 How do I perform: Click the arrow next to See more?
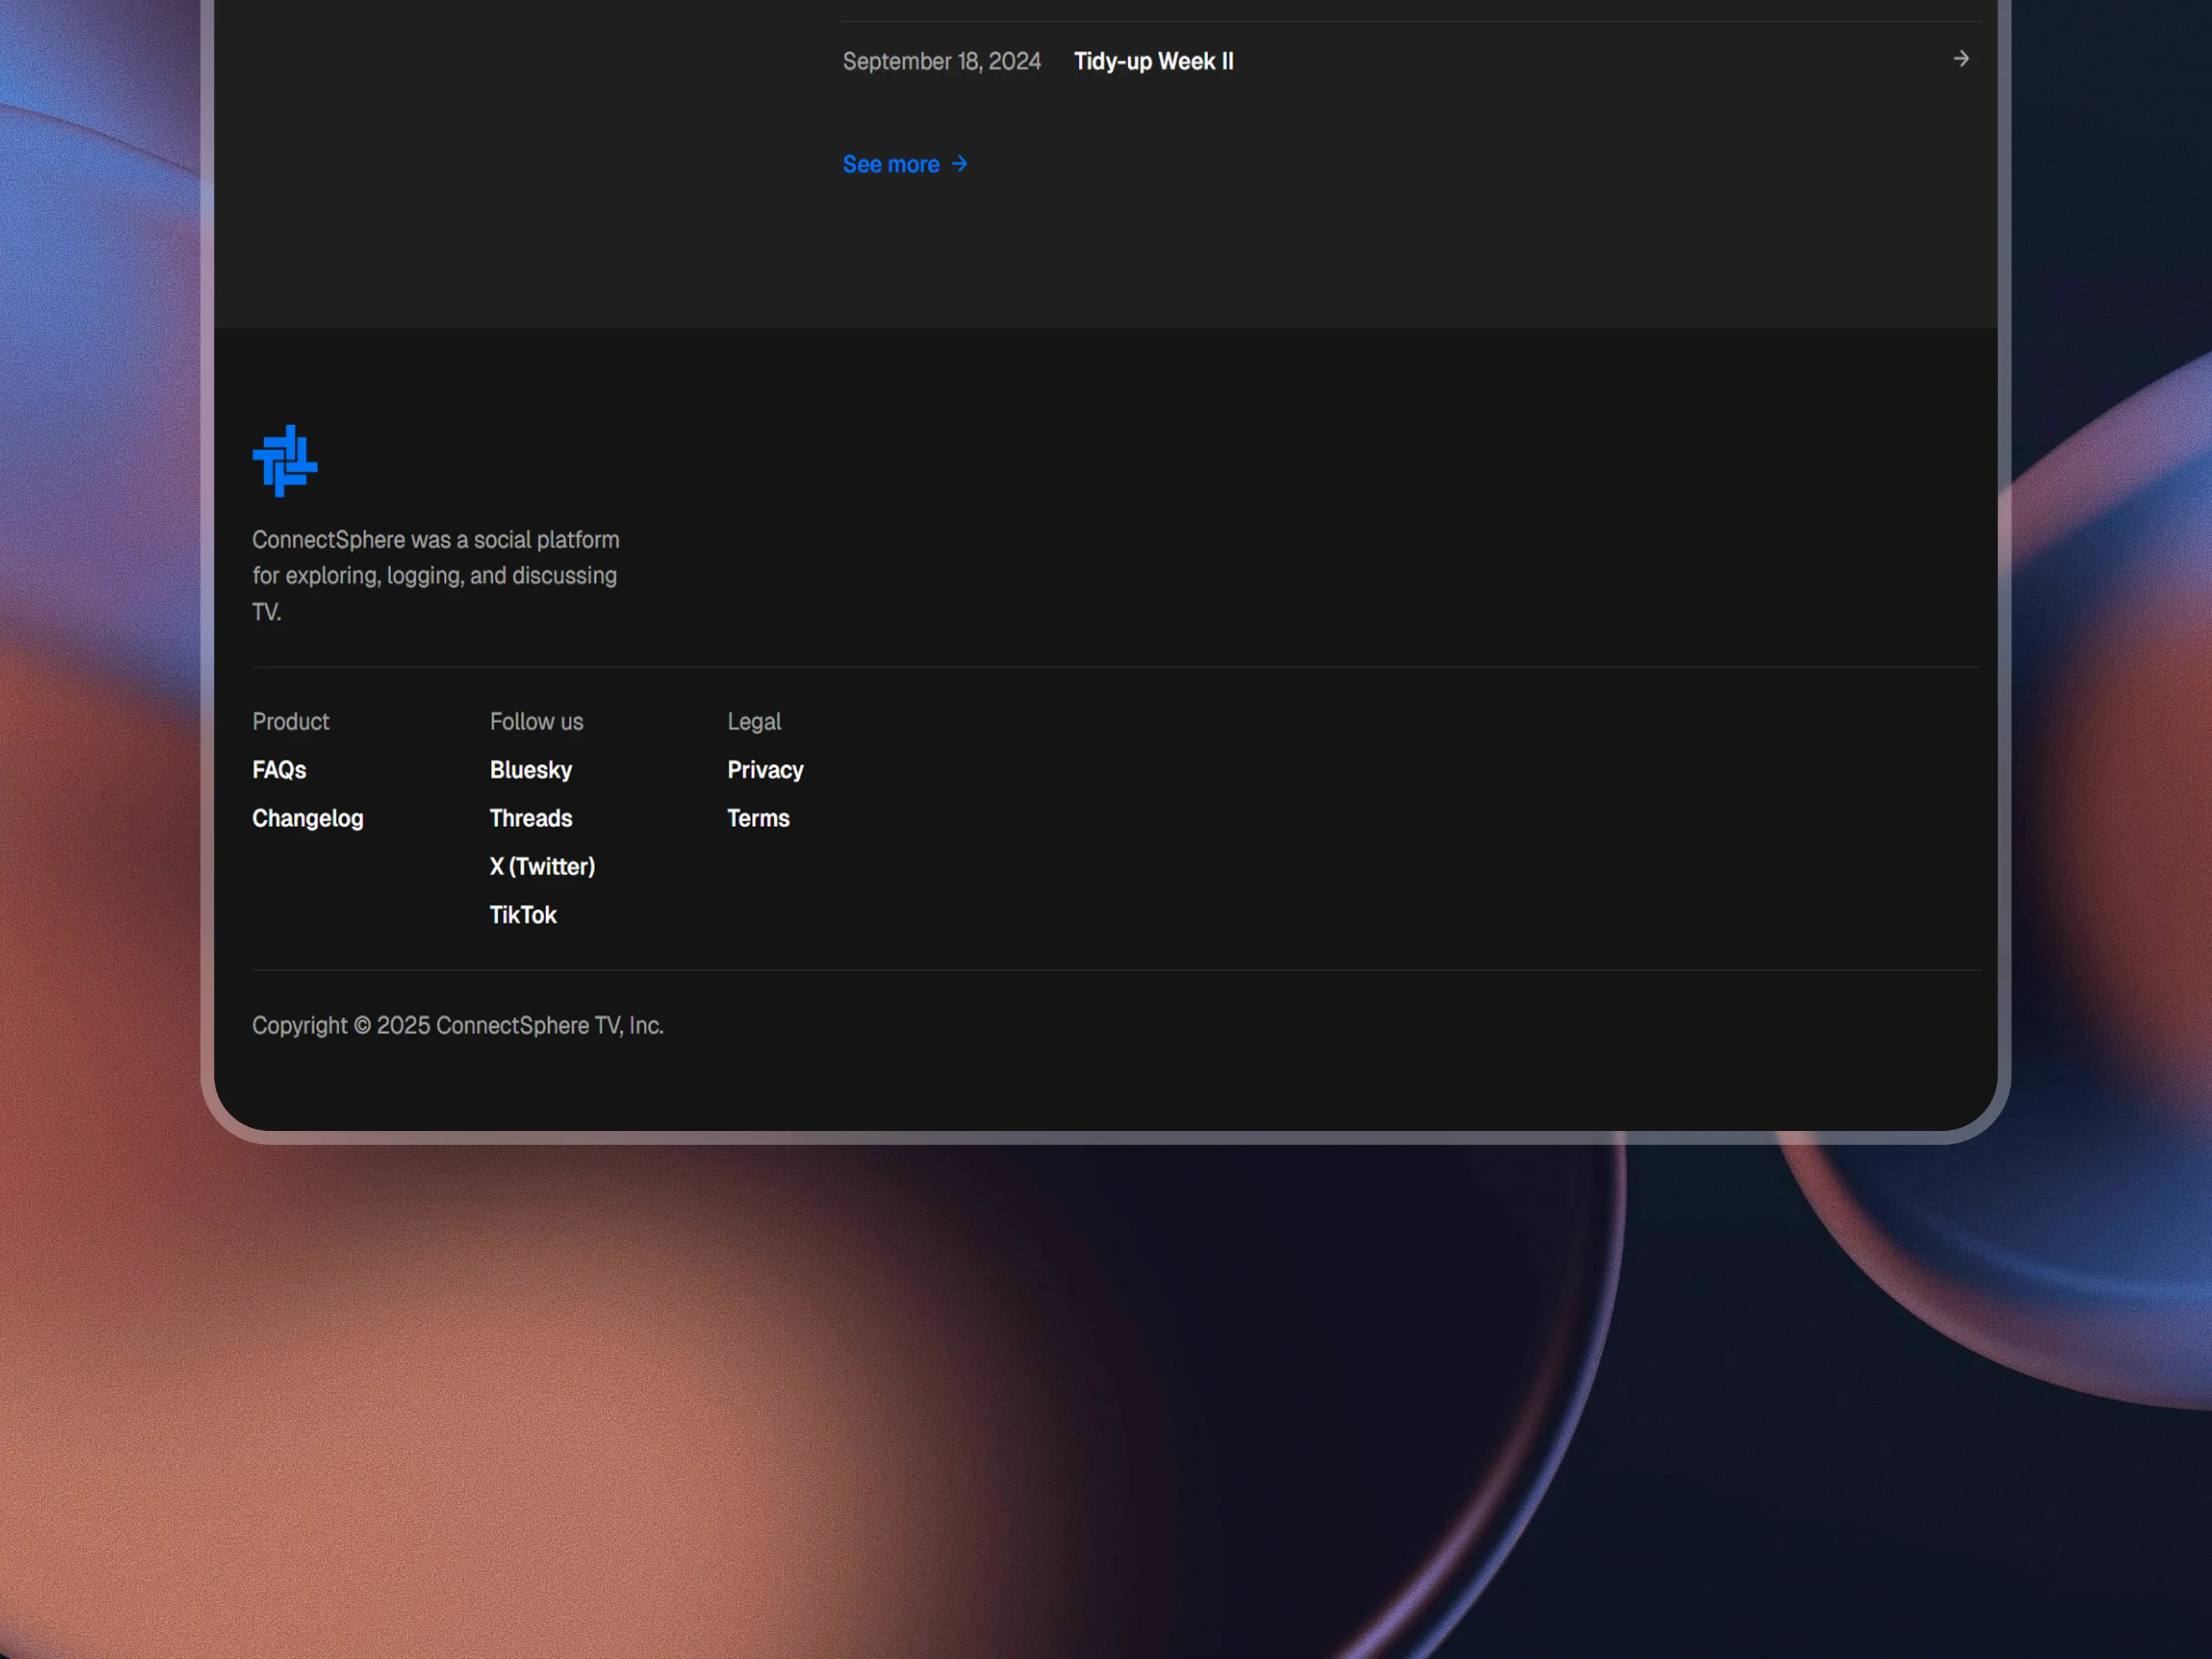tap(959, 164)
